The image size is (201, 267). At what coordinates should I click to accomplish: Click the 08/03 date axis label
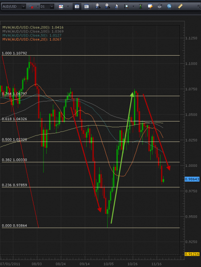36,264
